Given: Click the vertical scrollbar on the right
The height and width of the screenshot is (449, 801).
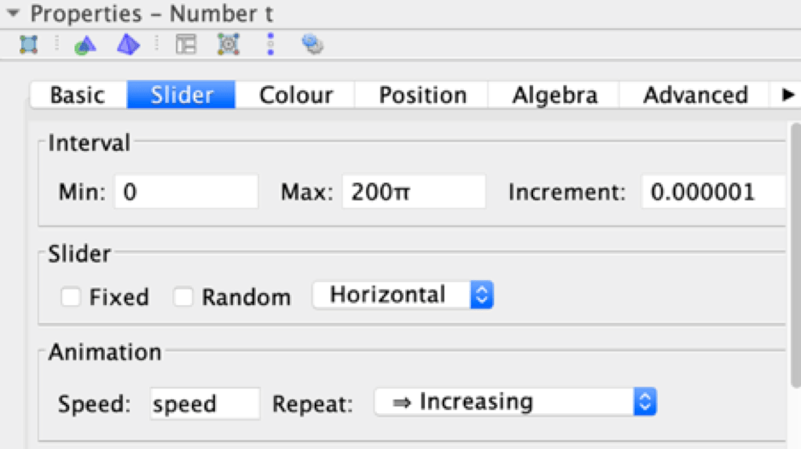Looking at the screenshot, I should click(x=795, y=256).
